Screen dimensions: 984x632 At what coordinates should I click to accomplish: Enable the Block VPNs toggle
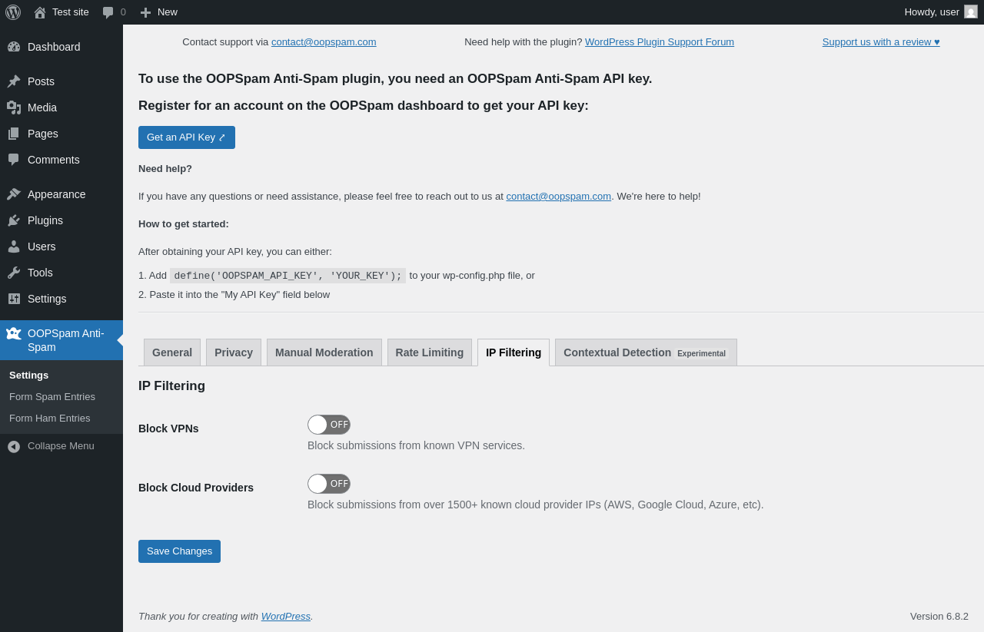[329, 425]
